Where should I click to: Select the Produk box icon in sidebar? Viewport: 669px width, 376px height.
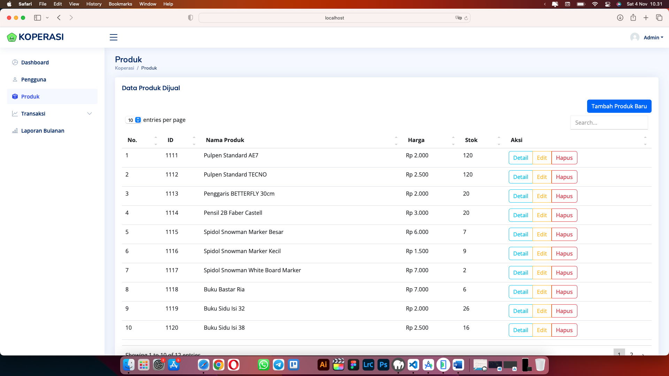click(x=15, y=96)
